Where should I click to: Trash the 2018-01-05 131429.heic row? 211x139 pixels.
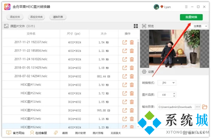click(132, 68)
